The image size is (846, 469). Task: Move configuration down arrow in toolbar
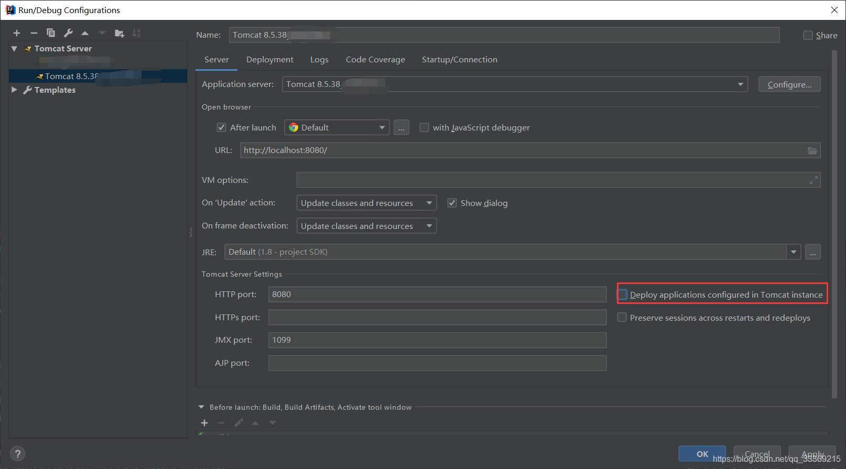coord(102,33)
